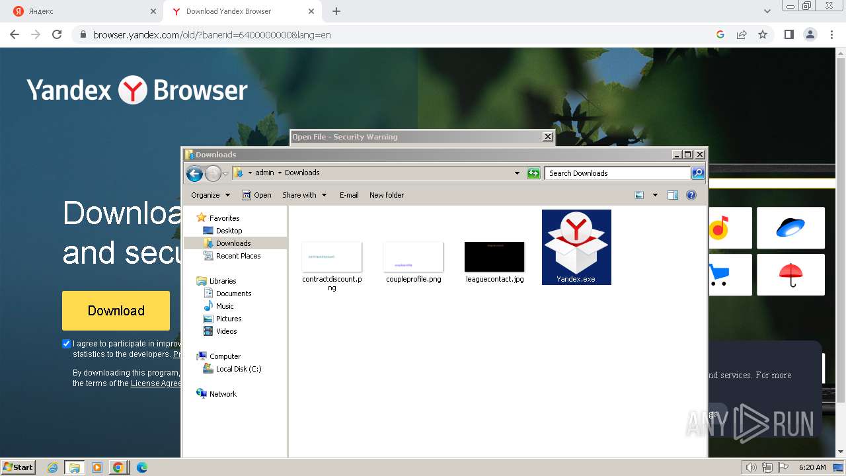Click the Google icon in the address bar
This screenshot has height=476, width=846.
pyautogui.click(x=720, y=34)
